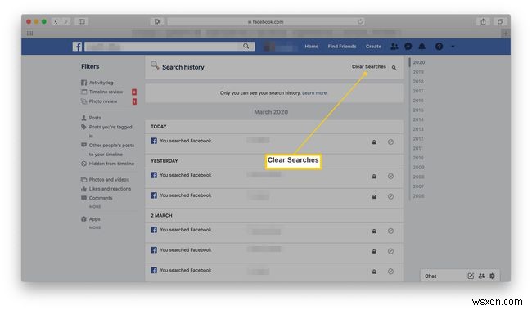This screenshot has width=532, height=310.
Task: Click the favorites grid icon in Safari bar
Action: 29,34
